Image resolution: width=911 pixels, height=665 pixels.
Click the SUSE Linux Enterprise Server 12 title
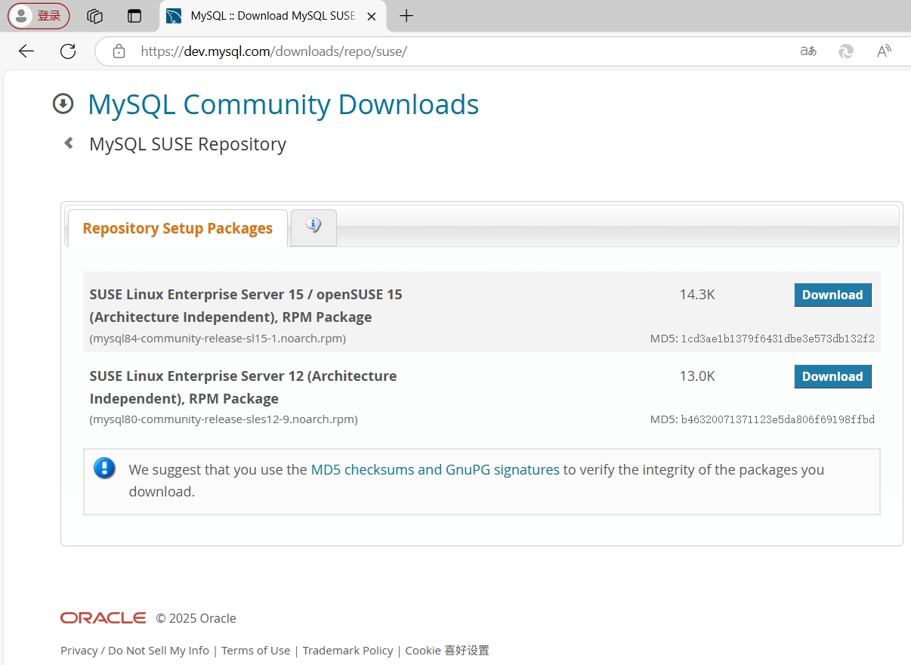click(x=243, y=387)
